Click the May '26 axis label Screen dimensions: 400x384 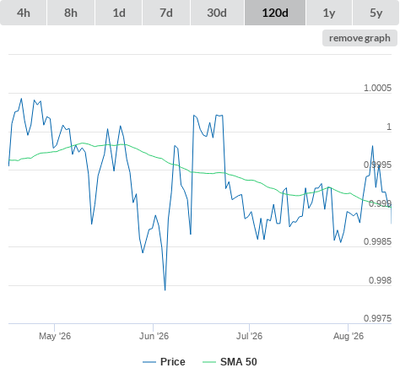(x=55, y=336)
